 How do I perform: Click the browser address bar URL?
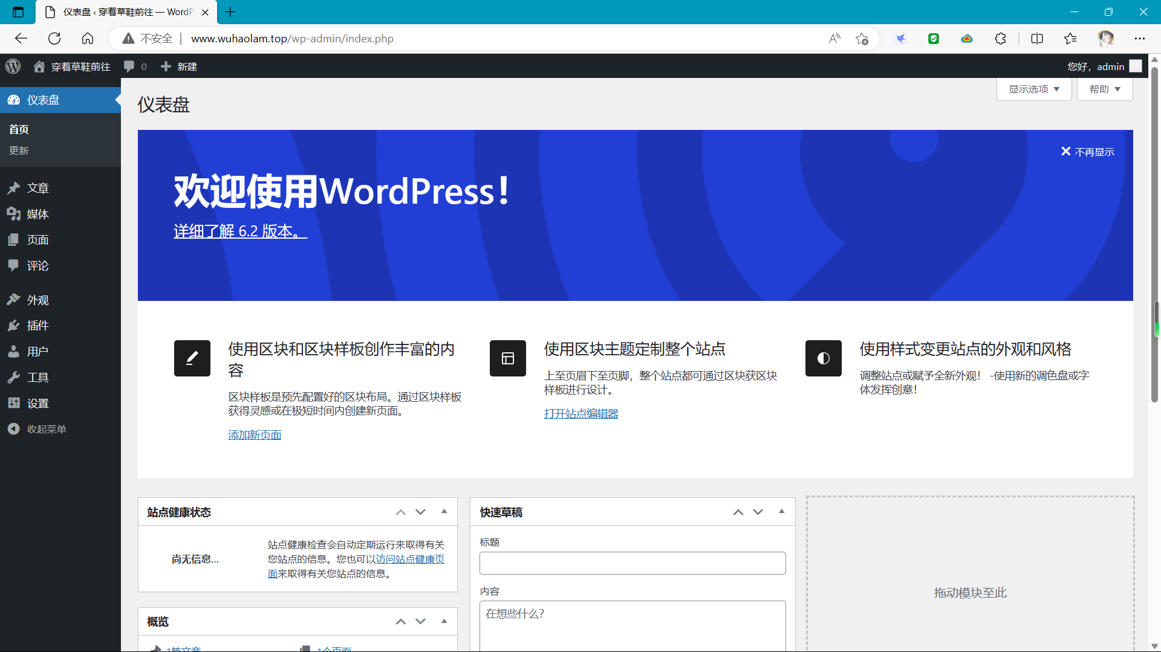point(292,39)
